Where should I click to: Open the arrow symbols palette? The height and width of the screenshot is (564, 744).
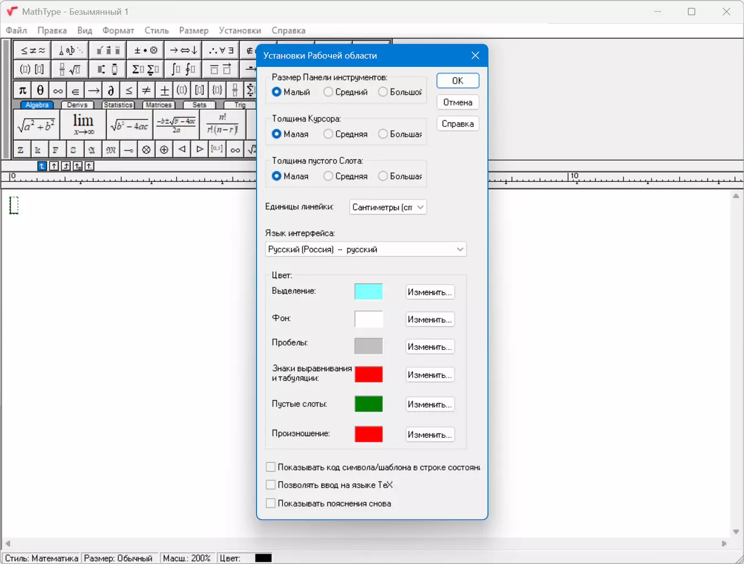pos(183,50)
